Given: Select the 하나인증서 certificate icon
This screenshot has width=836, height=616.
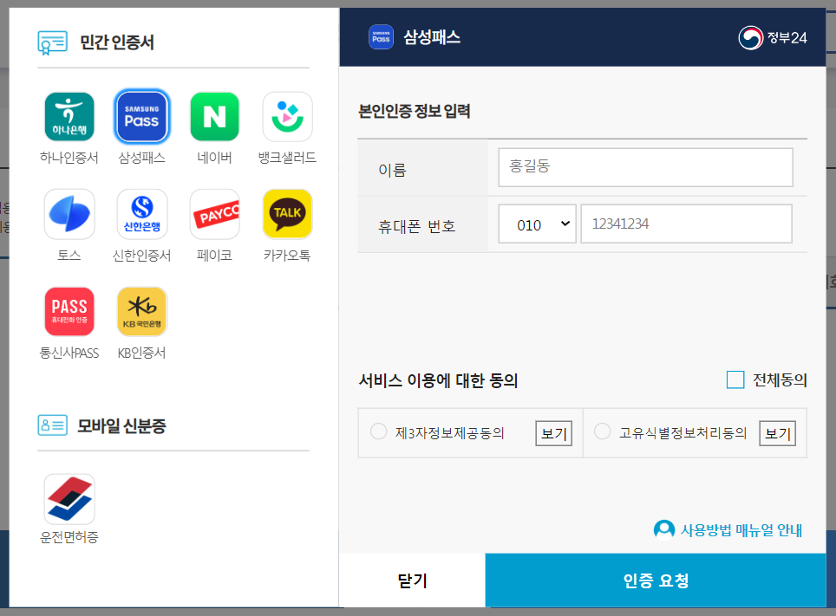Looking at the screenshot, I should pyautogui.click(x=69, y=115).
